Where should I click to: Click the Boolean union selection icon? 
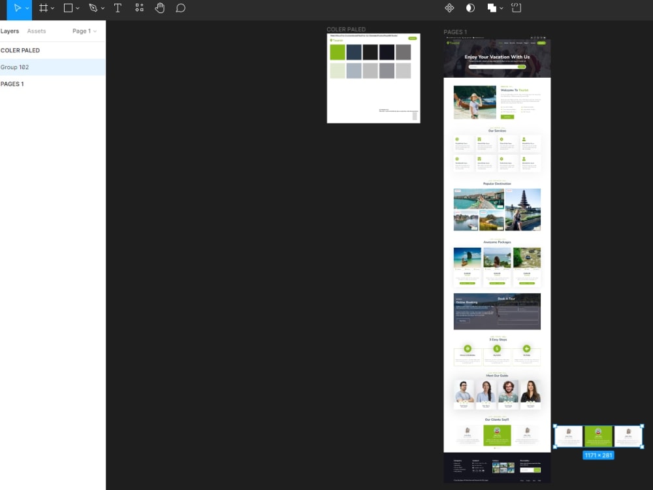(x=492, y=8)
